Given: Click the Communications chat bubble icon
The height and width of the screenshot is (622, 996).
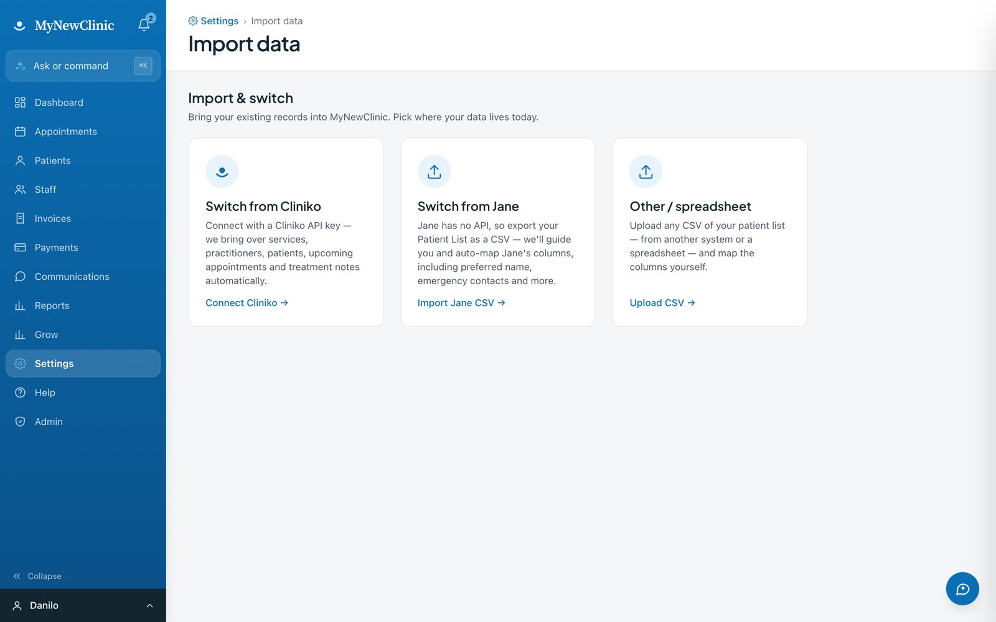Looking at the screenshot, I should (20, 277).
